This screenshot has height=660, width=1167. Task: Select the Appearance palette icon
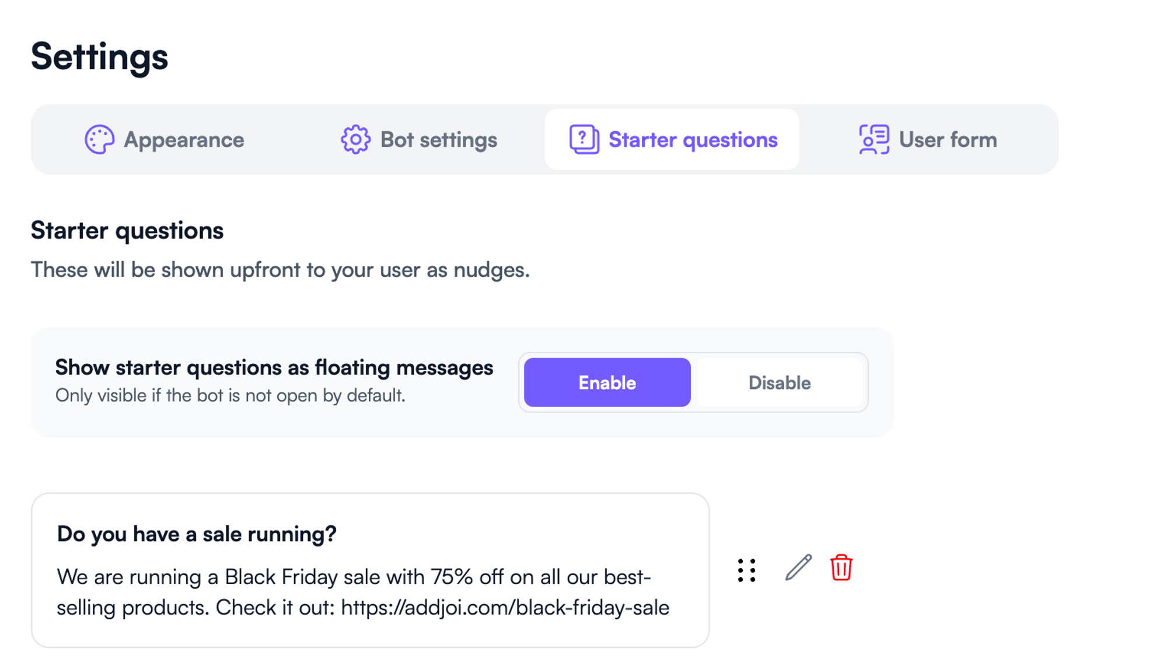point(100,139)
